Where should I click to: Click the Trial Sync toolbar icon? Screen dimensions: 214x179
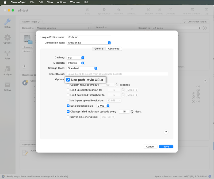click(118, 9)
